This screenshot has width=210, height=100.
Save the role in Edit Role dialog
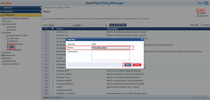pyautogui.click(x=127, y=65)
